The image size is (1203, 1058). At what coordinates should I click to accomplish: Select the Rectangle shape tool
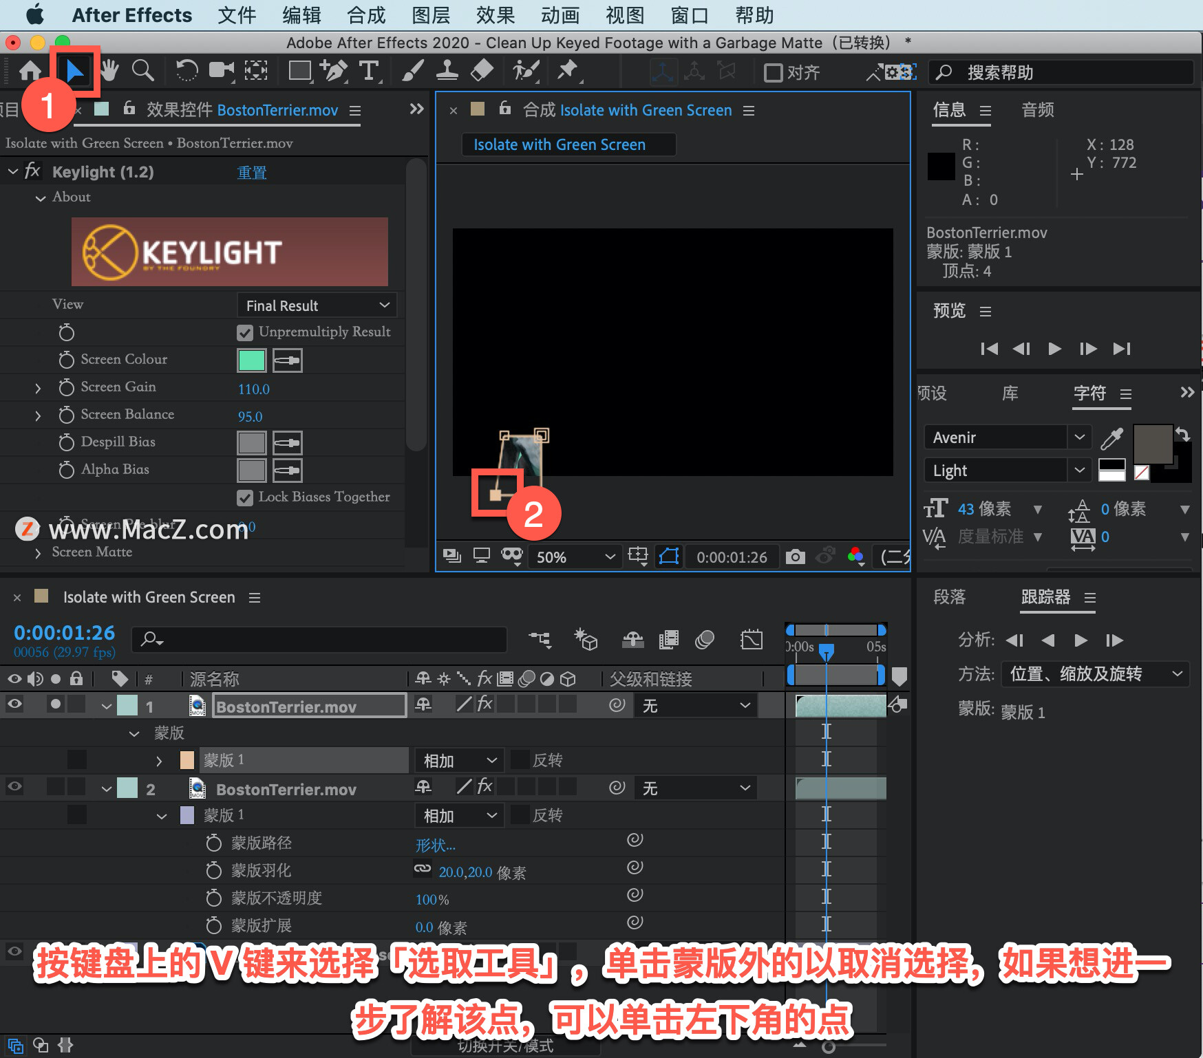[299, 71]
